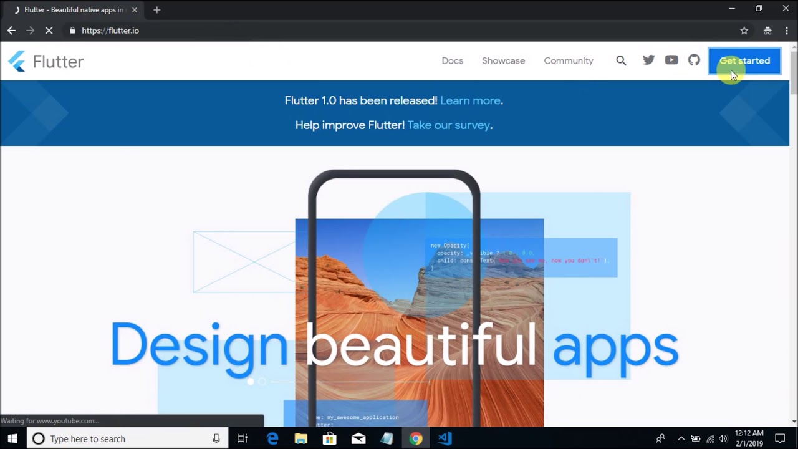This screenshot has height=449, width=798.
Task: Click the Flutter logo in header
Action: (x=46, y=61)
